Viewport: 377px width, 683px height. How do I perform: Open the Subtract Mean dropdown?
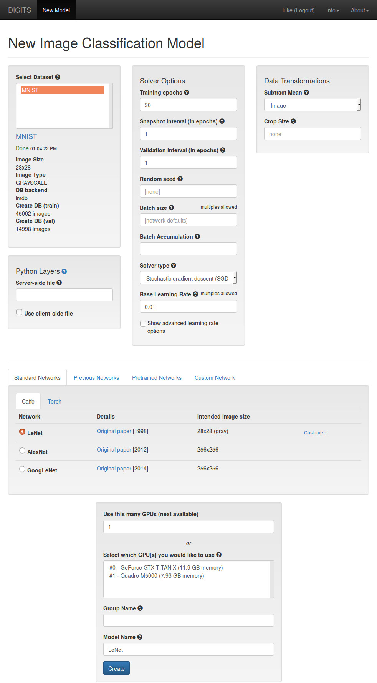point(312,105)
